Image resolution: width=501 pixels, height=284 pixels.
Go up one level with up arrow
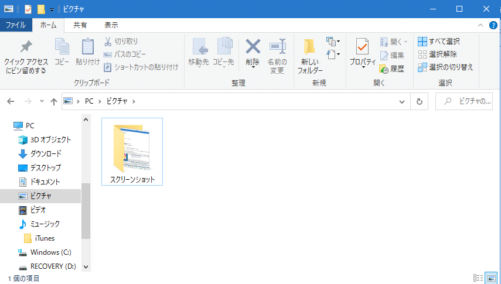pyautogui.click(x=54, y=101)
